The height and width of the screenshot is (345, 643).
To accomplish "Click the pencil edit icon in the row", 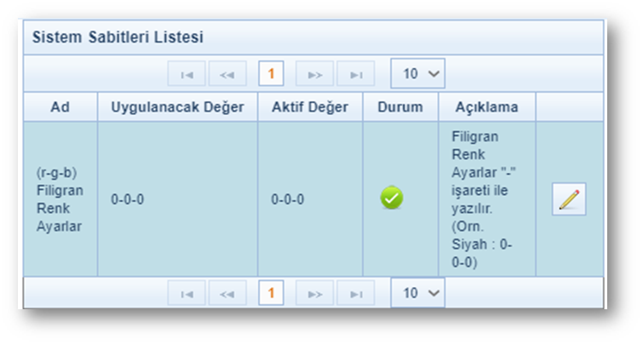I will click(x=569, y=198).
